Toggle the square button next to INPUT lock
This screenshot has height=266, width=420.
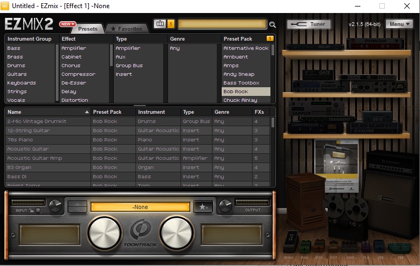[x=38, y=211]
